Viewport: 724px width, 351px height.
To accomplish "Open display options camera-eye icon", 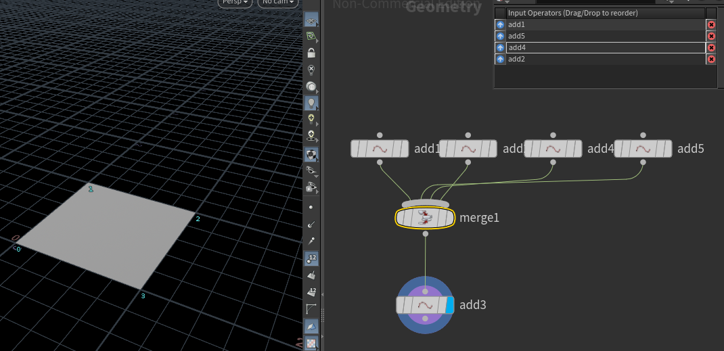I will coord(311,188).
